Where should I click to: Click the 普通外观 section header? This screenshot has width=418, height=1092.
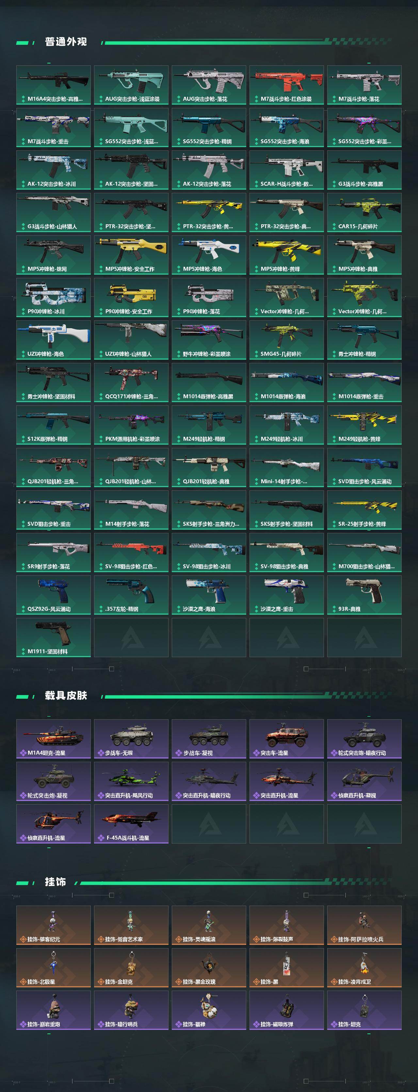66,42
